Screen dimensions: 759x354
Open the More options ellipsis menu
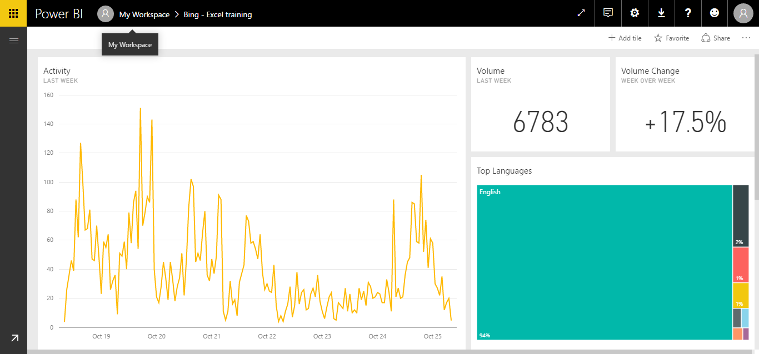pyautogui.click(x=746, y=38)
